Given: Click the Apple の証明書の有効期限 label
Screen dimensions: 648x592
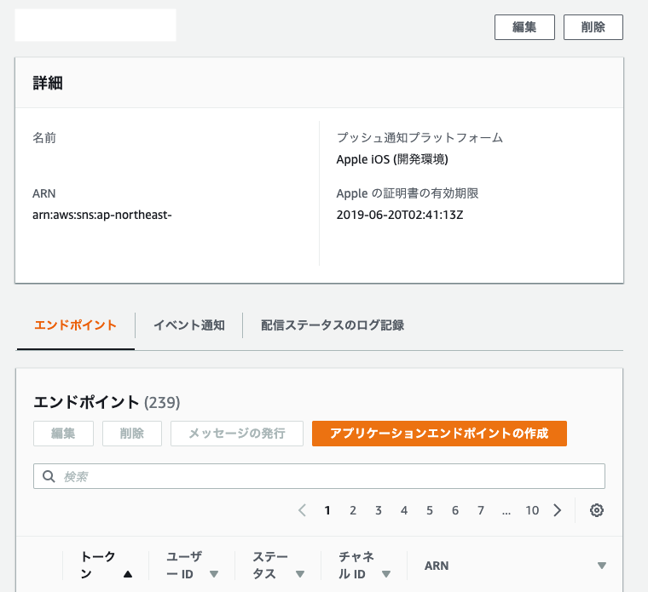Looking at the screenshot, I should [x=408, y=193].
